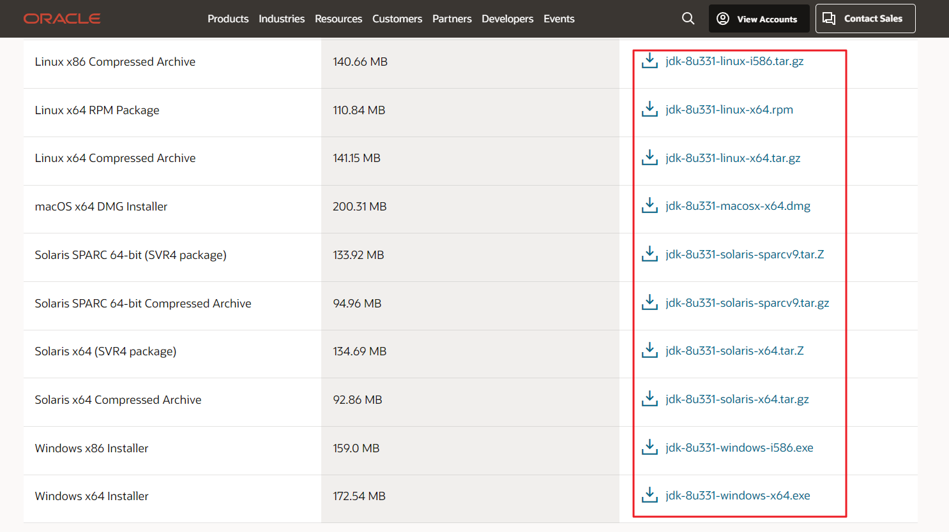The height and width of the screenshot is (532, 949).
Task: Select Solaris x64 Compressed Archive text
Action: [118, 400]
